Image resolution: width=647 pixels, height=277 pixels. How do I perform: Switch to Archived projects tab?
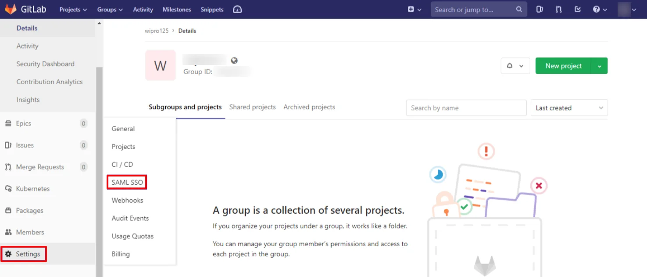click(x=309, y=107)
